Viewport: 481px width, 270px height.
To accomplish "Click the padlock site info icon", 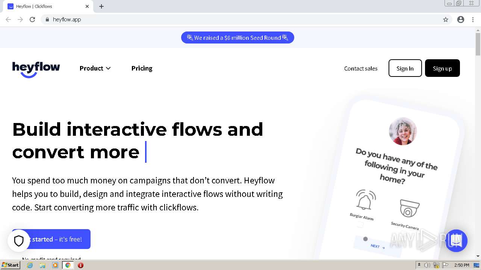I will 47,19.
